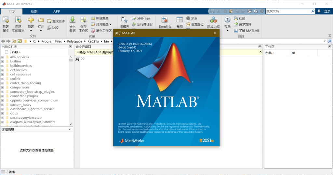This screenshot has height=175, width=333.
Task: Click the 导入数据 import data icon
Action: [x=73, y=20]
